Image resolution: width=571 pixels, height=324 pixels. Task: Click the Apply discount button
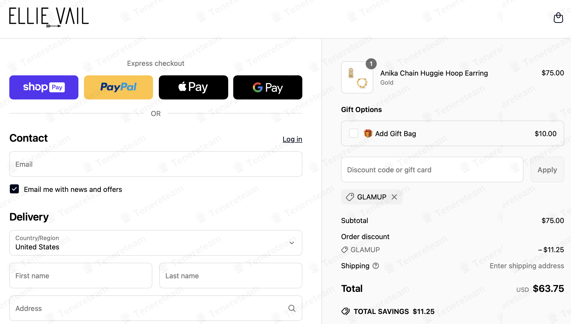click(x=547, y=170)
